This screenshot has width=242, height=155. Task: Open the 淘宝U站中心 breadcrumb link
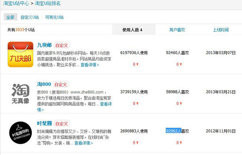coord(16,3)
